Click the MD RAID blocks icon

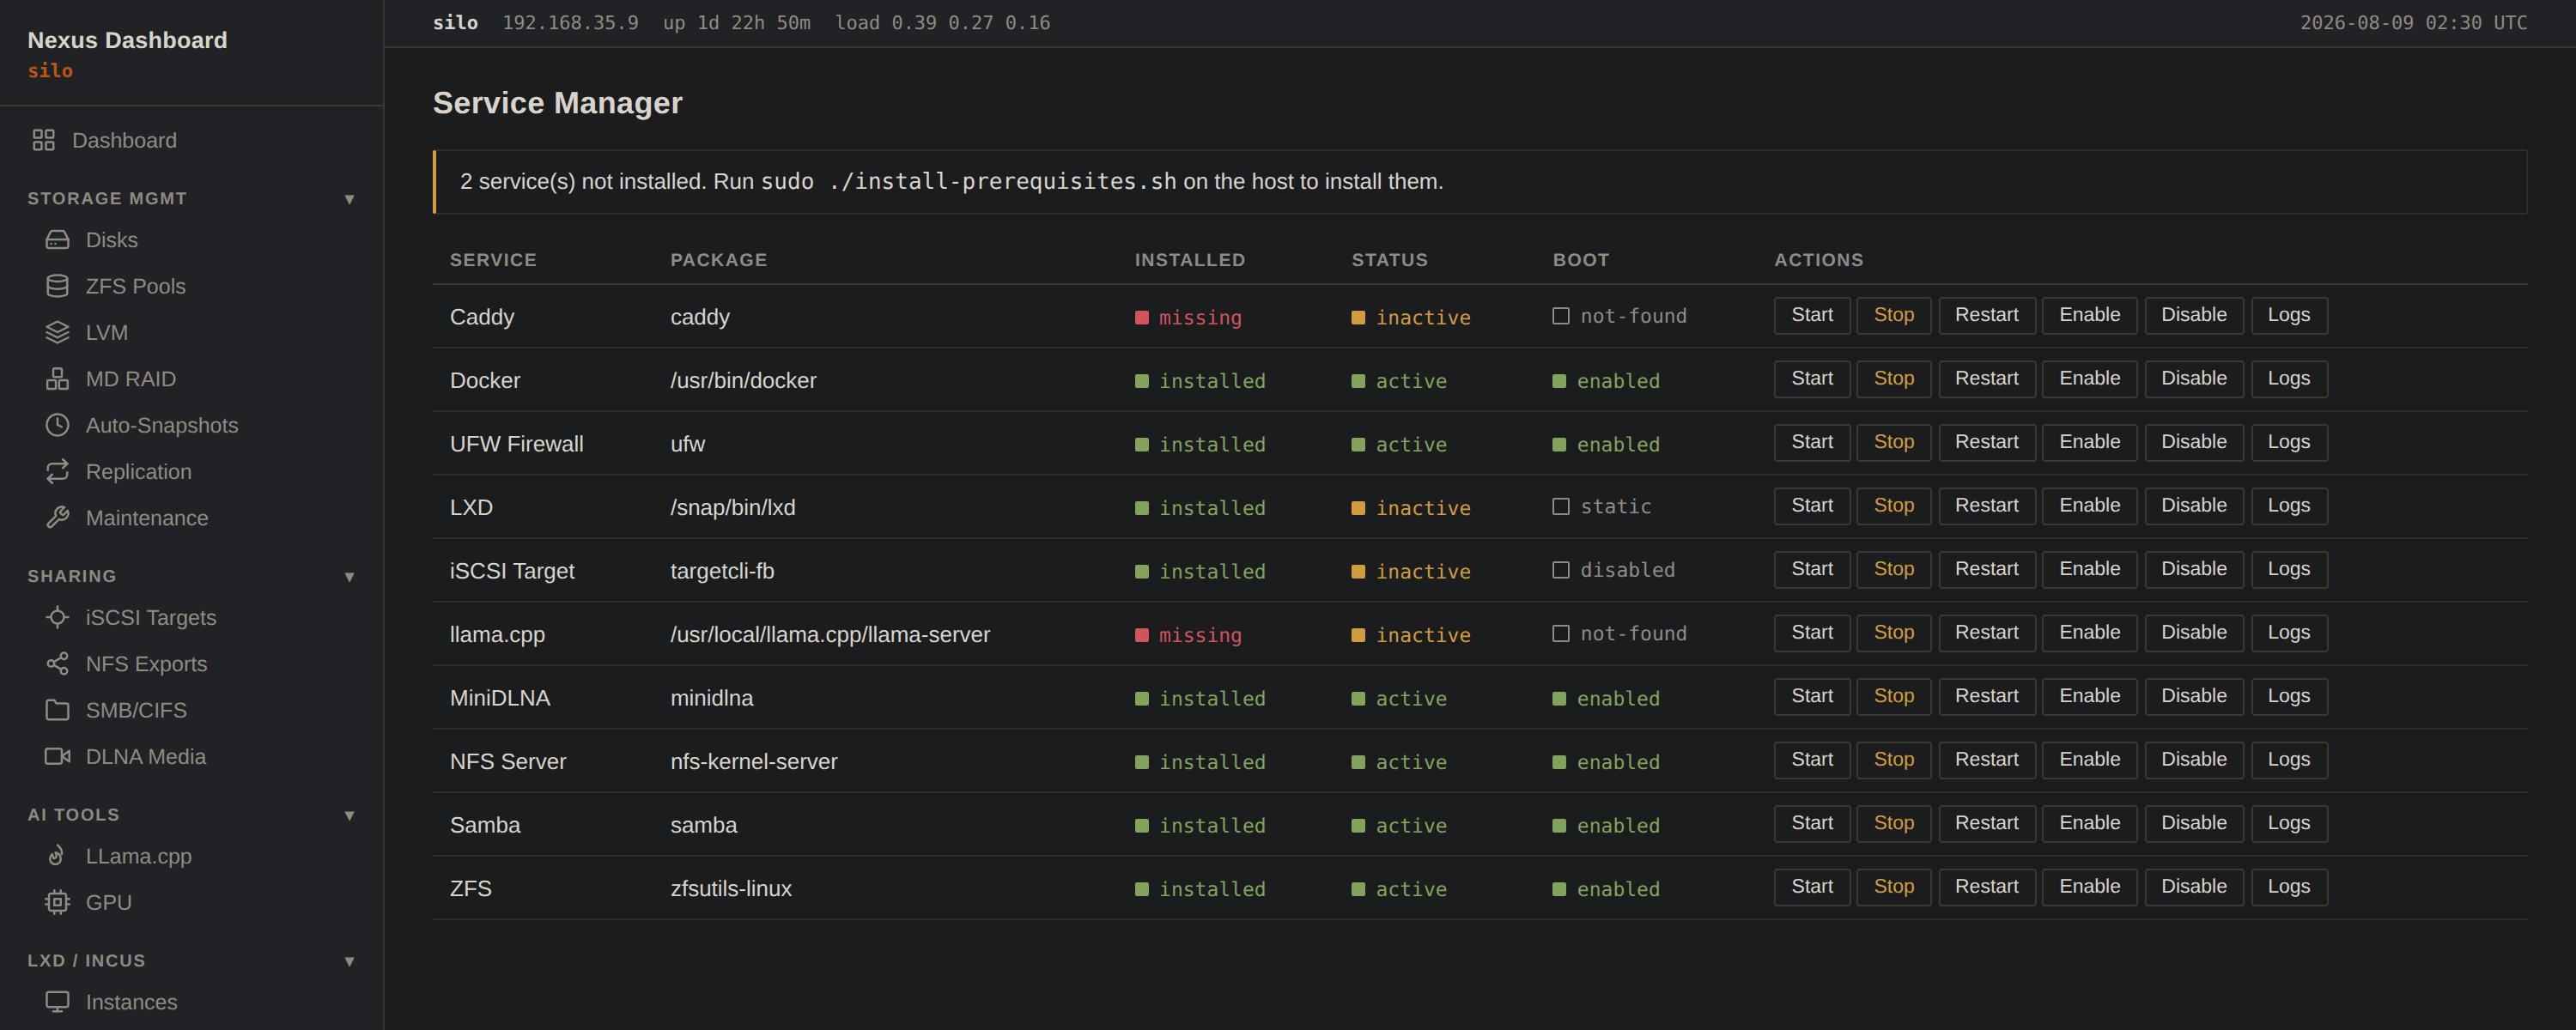pyautogui.click(x=57, y=379)
